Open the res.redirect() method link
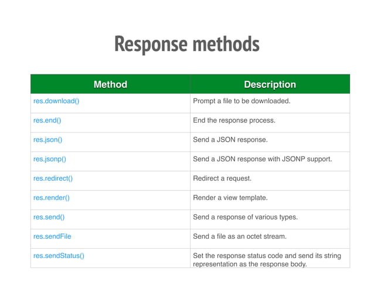Image resolution: width=374 pixels, height=281 pixels. (53, 178)
